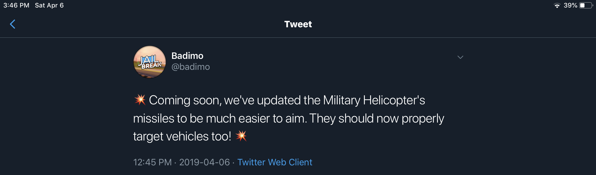The image size is (596, 175).
Task: Click the Badimo display name
Action: (187, 56)
